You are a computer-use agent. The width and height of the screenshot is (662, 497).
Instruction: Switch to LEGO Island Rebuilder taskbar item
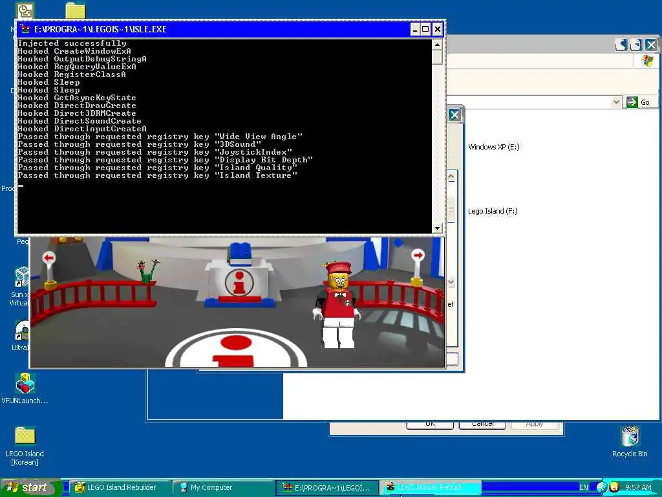click(x=119, y=488)
